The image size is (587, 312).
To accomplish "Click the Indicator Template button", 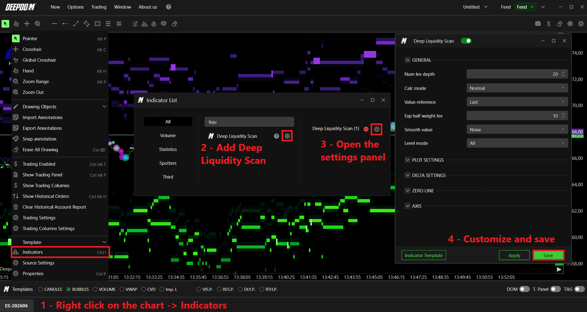I will [424, 255].
